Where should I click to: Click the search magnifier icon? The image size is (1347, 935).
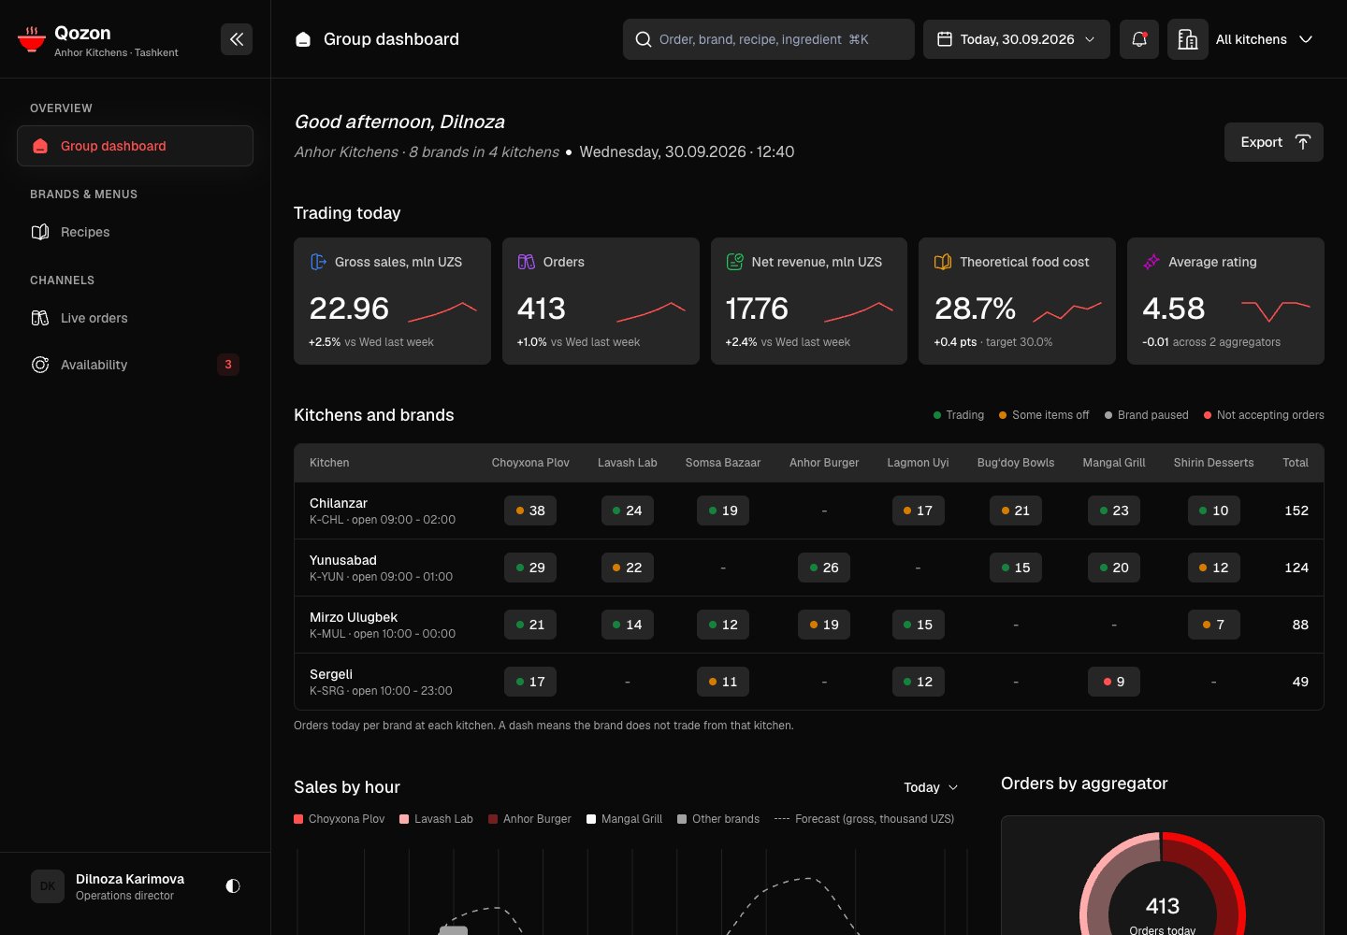[x=644, y=39]
